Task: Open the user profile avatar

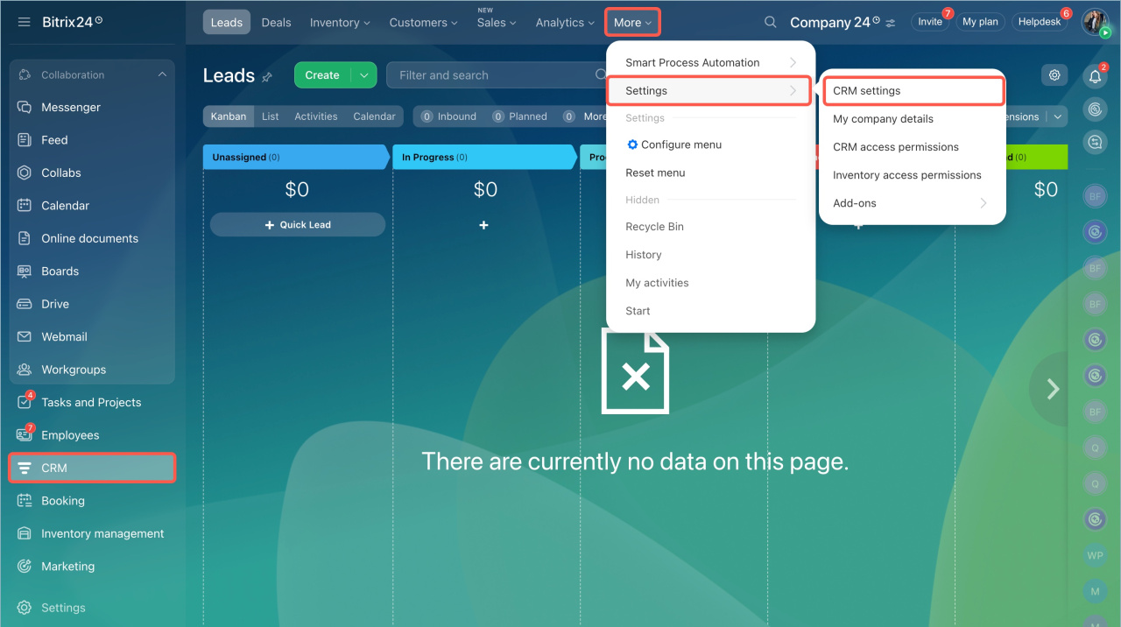Action: (x=1095, y=22)
